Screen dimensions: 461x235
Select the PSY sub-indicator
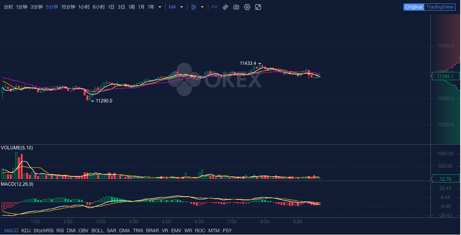[227, 231]
